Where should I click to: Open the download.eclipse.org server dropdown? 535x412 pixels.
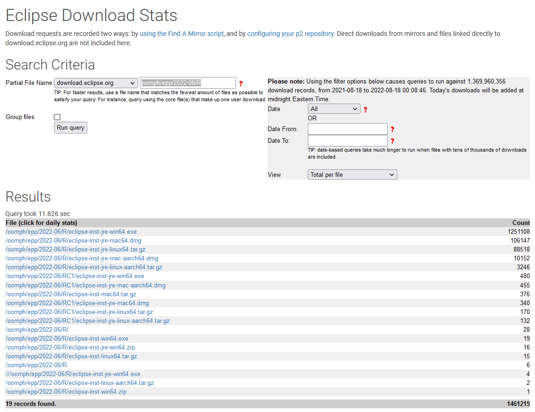tap(96, 83)
